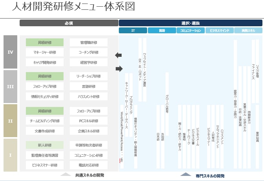The height and width of the screenshot is (181, 264).
Task: Click the green 新人研修 box
Action: click(x=45, y=145)
